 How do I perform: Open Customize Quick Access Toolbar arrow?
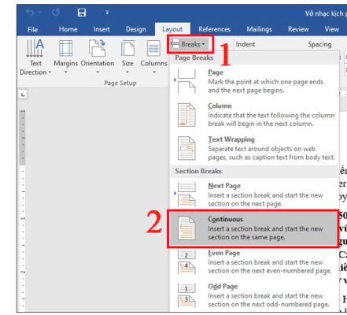coord(107,13)
